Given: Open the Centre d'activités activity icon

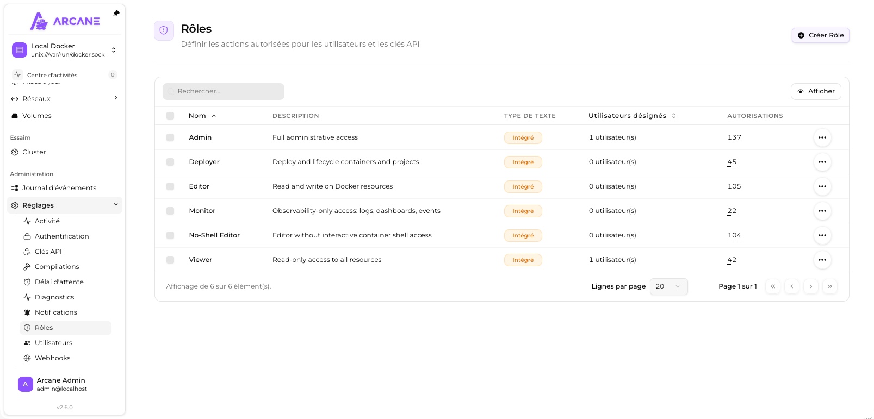Looking at the screenshot, I should pyautogui.click(x=17, y=74).
